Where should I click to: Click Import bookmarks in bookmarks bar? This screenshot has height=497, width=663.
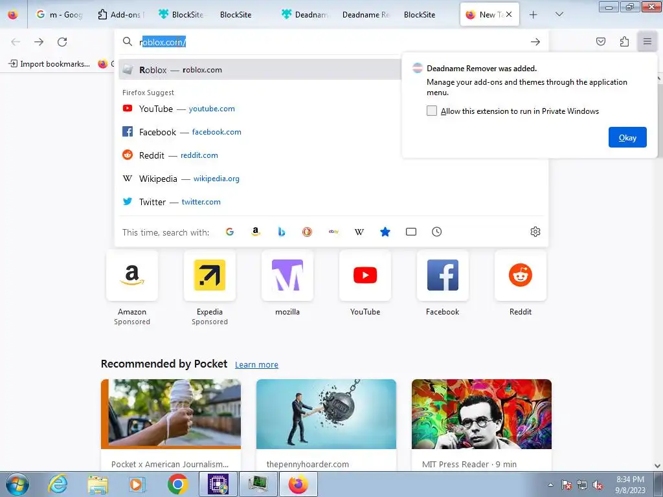tap(49, 64)
